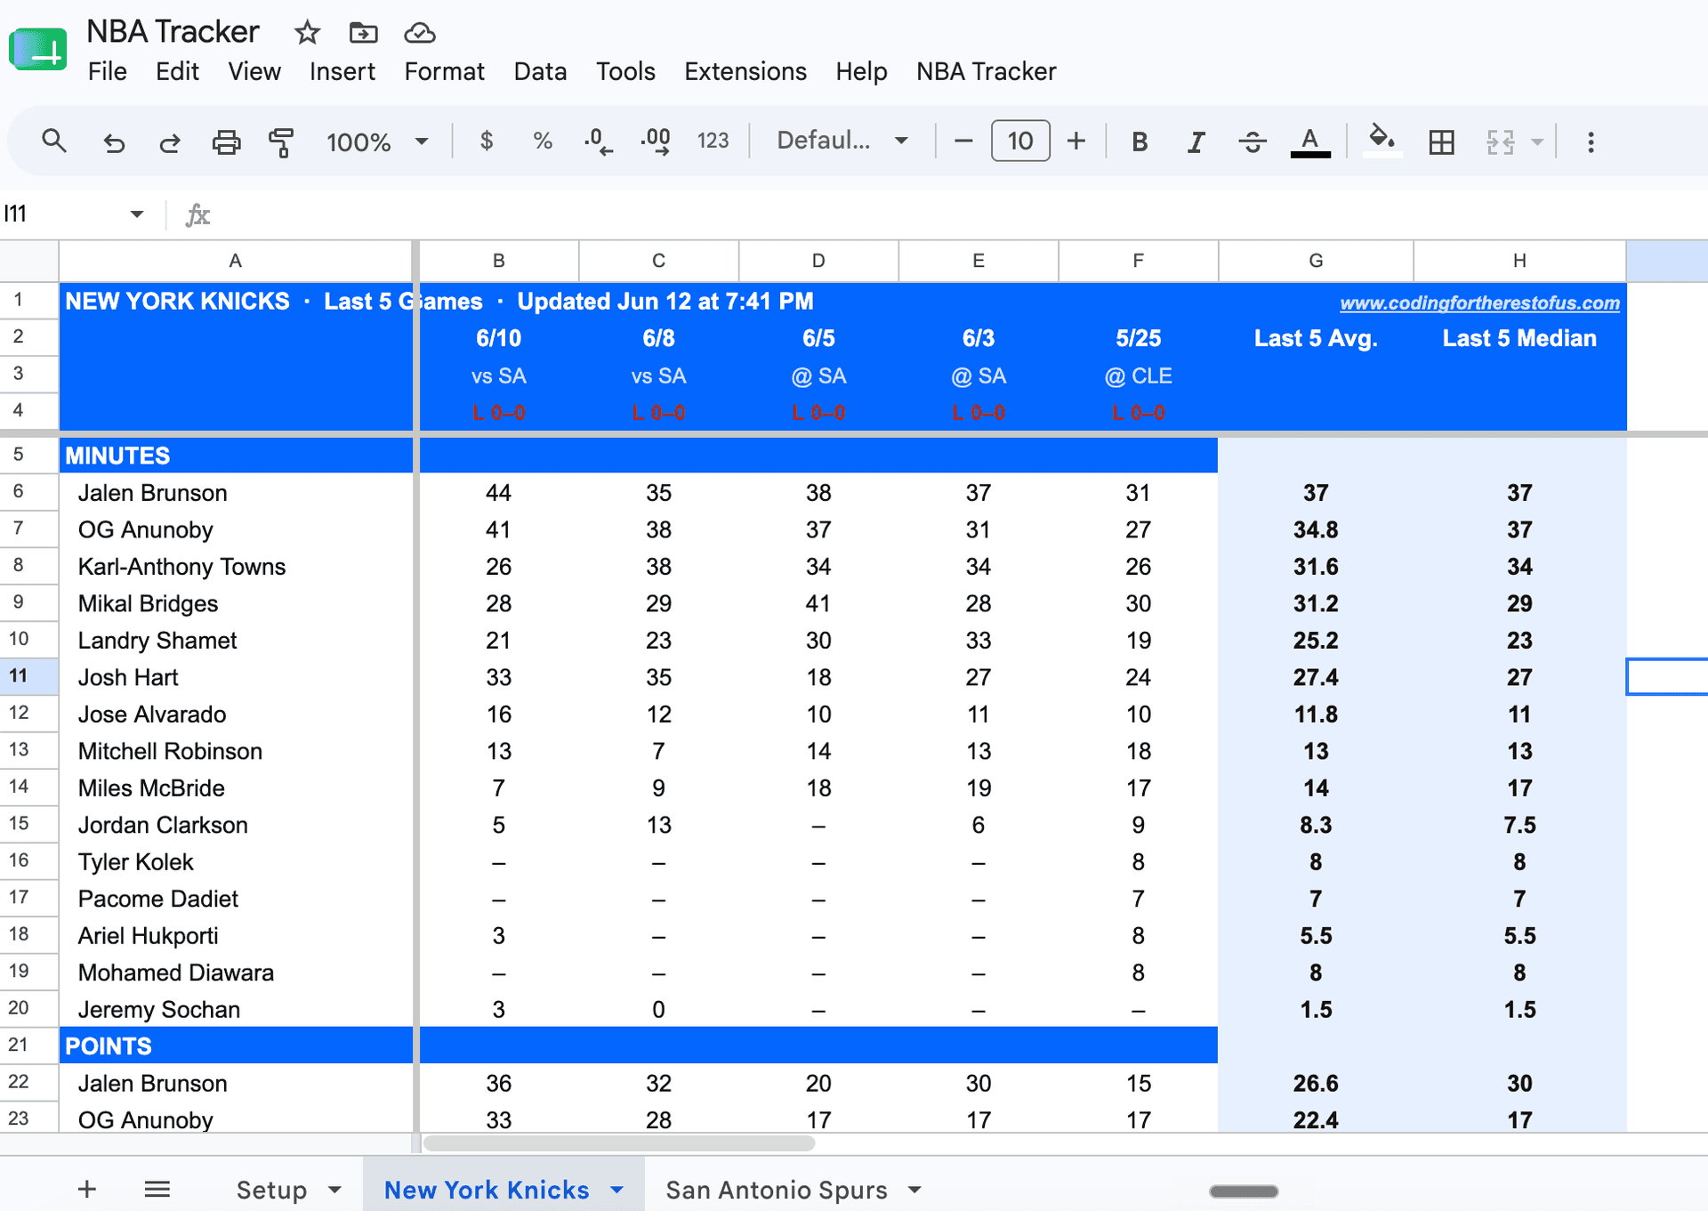This screenshot has height=1211, width=1708.
Task: Toggle strikethrough formatting
Action: [1253, 141]
